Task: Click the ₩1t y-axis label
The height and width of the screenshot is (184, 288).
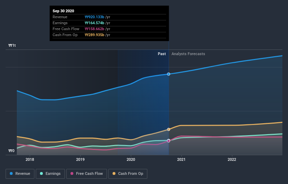Action: coord(12,45)
